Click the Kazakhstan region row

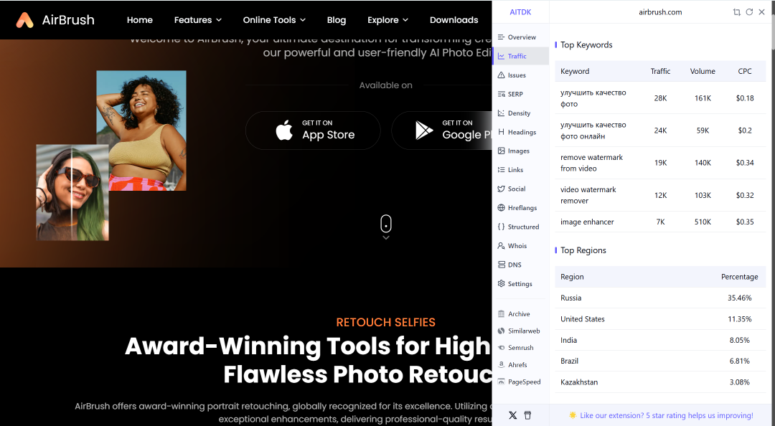(x=660, y=382)
